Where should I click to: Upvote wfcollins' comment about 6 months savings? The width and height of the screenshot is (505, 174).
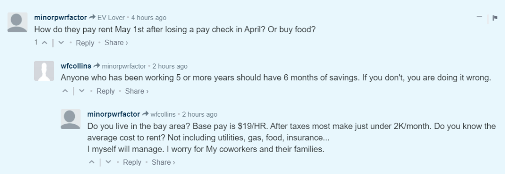click(65, 91)
